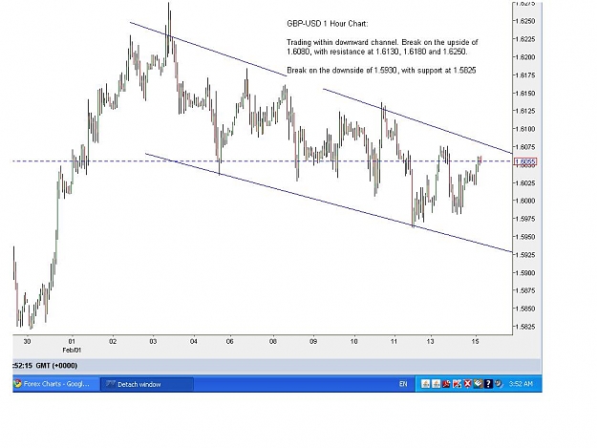The width and height of the screenshot is (597, 448).
Task: Click the 'Break on the downside' annotation text
Action: tap(381, 70)
